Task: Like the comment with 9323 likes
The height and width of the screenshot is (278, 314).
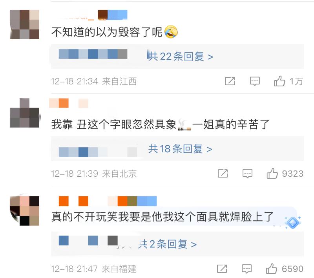Action: (x=272, y=174)
